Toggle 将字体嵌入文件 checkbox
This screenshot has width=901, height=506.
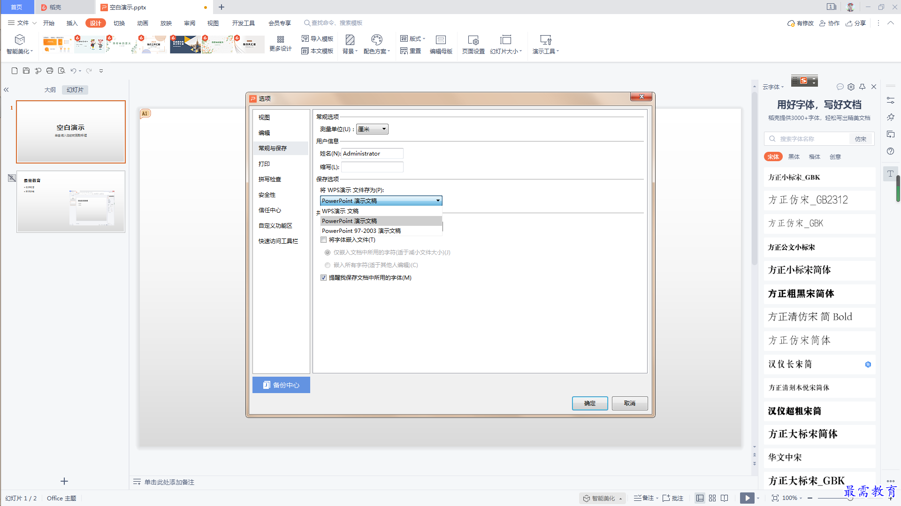[323, 240]
